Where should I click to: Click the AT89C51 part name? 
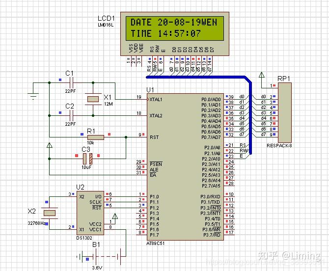(x=156, y=244)
